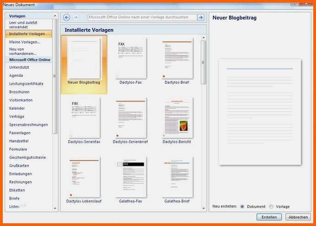
Task: Select the Galathea-Fax template icon
Action: point(131,177)
